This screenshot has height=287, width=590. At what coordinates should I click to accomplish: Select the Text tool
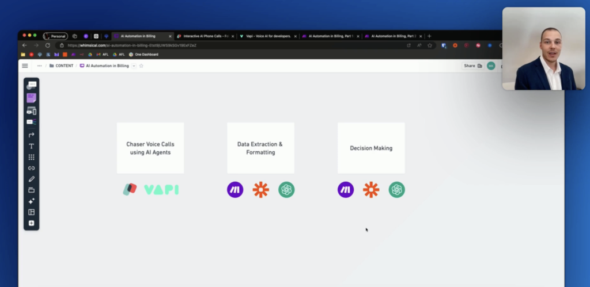pos(31,146)
